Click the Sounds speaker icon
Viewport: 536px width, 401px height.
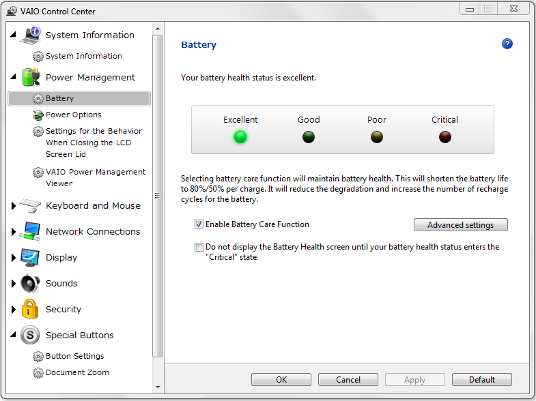click(30, 283)
